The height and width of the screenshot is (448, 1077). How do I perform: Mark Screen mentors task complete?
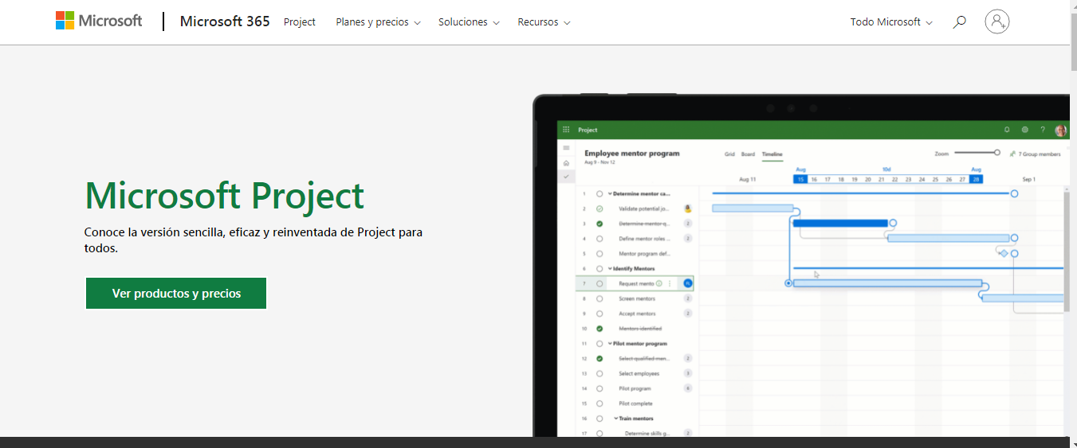point(599,298)
